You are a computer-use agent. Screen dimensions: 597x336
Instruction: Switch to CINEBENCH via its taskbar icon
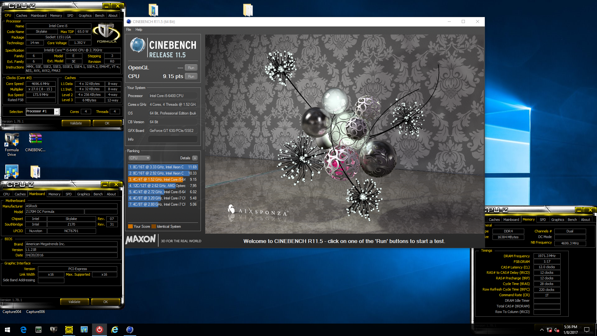click(130, 330)
